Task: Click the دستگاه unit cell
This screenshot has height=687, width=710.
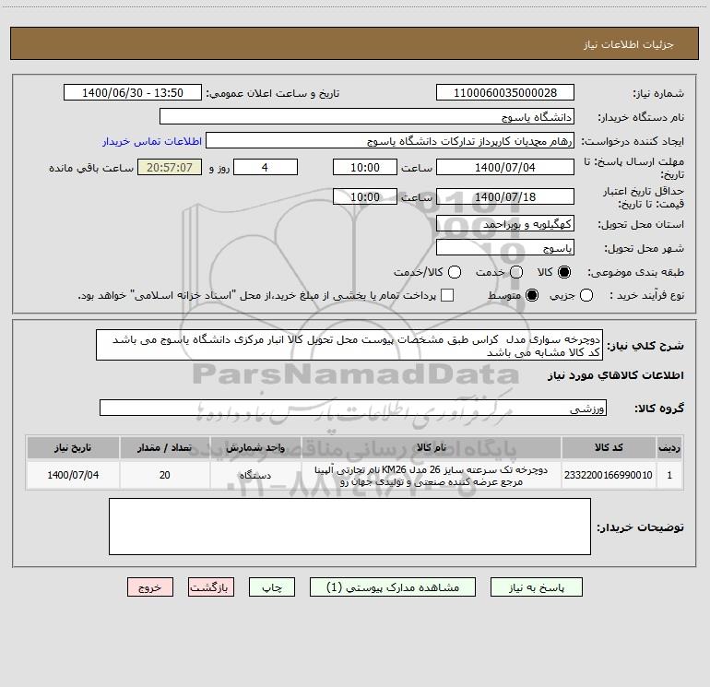Action: (255, 475)
